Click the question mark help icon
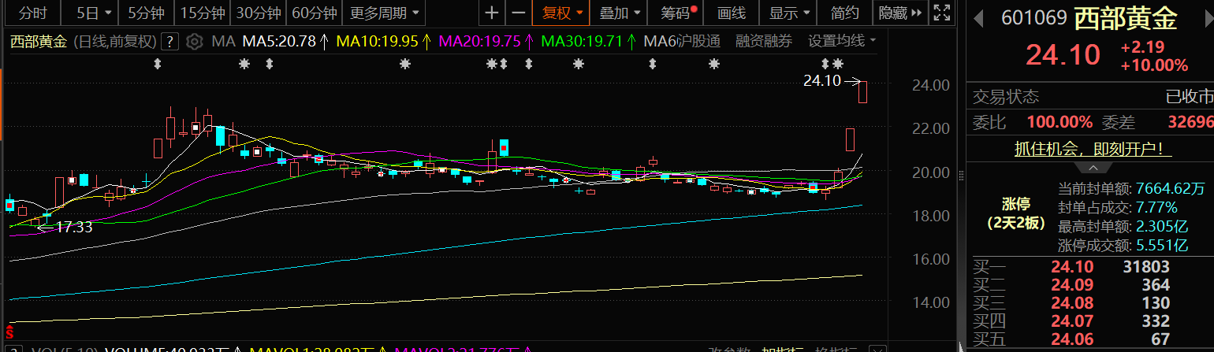Screen dimensions: 1214x352 (169, 42)
